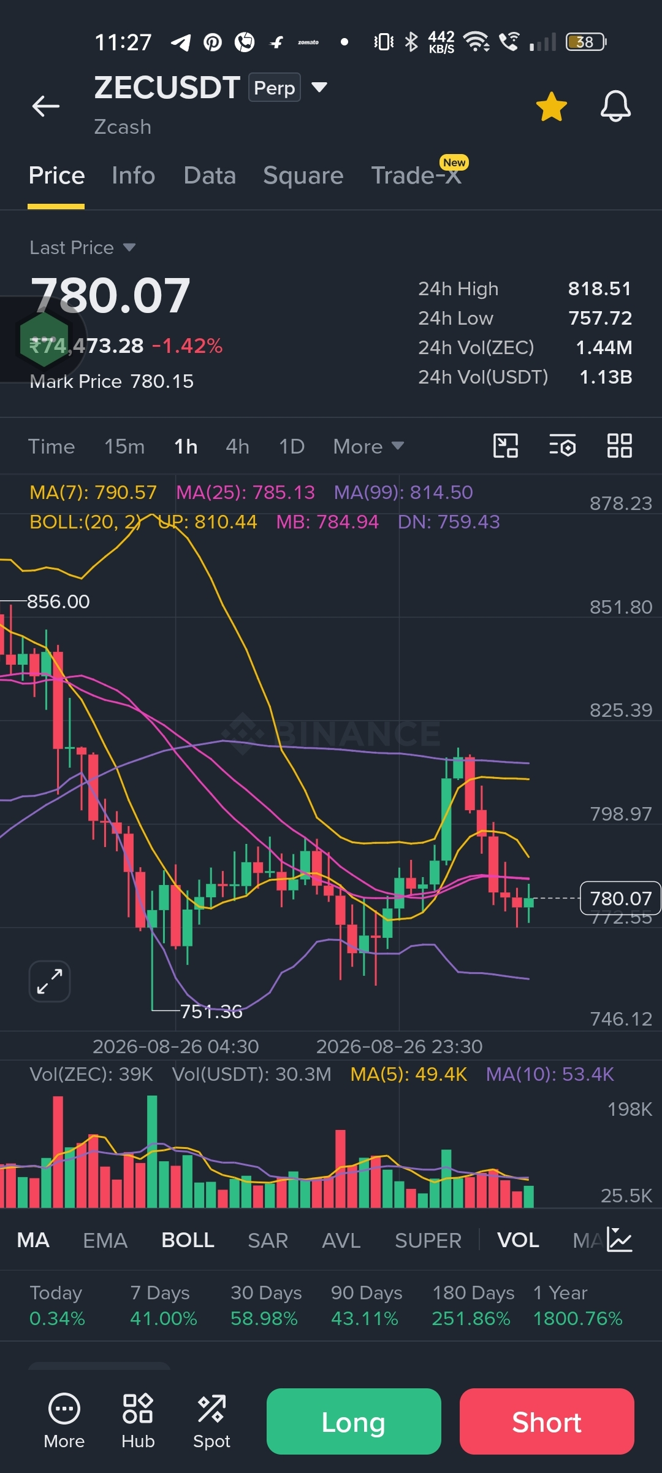The height and width of the screenshot is (1473, 662).
Task: Go to Spot trading icon
Action: coord(211,1421)
